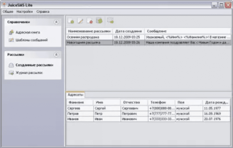Click мужской in the Петров row
Viewport: 233px width, 148px height.
189,113
